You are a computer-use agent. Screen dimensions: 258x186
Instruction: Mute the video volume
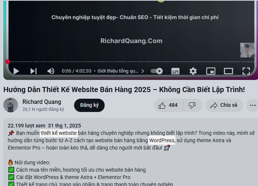51,71
